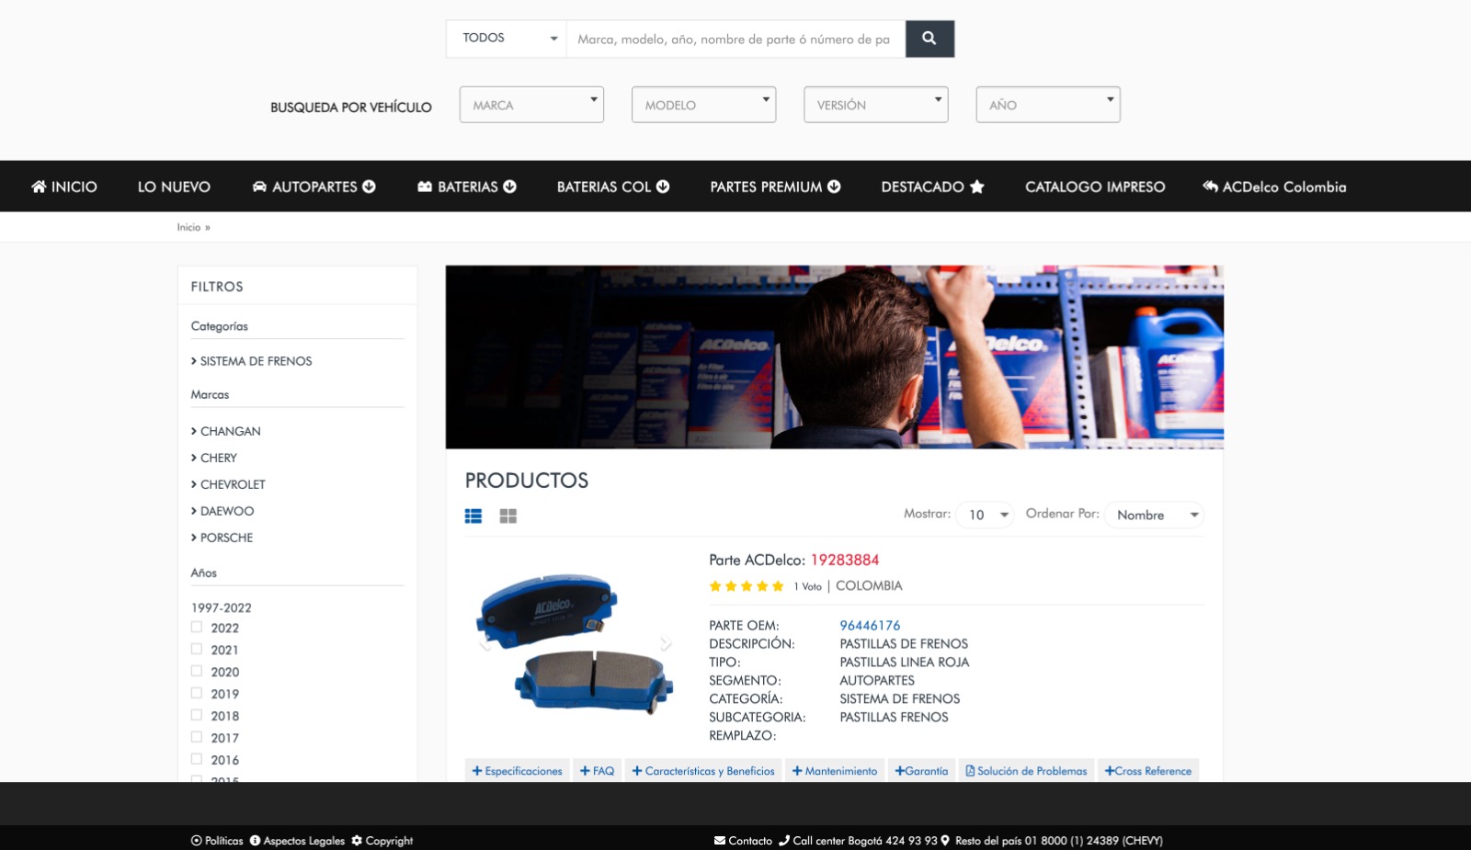Click the five-star rating of part 19283884
The height and width of the screenshot is (850, 1471).
(x=747, y=586)
